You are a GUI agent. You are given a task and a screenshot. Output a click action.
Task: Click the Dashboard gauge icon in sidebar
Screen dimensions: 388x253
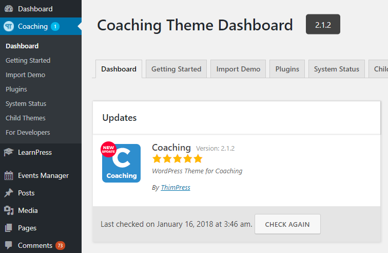[x=9, y=9]
